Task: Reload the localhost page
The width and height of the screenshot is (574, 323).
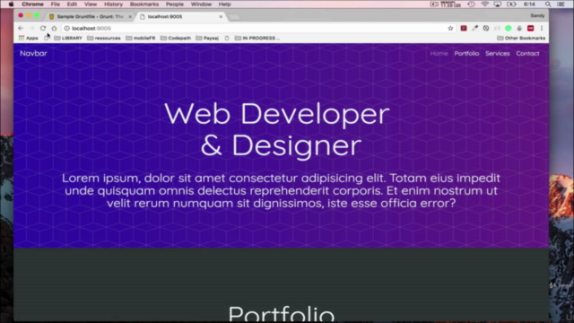Action: point(43,28)
